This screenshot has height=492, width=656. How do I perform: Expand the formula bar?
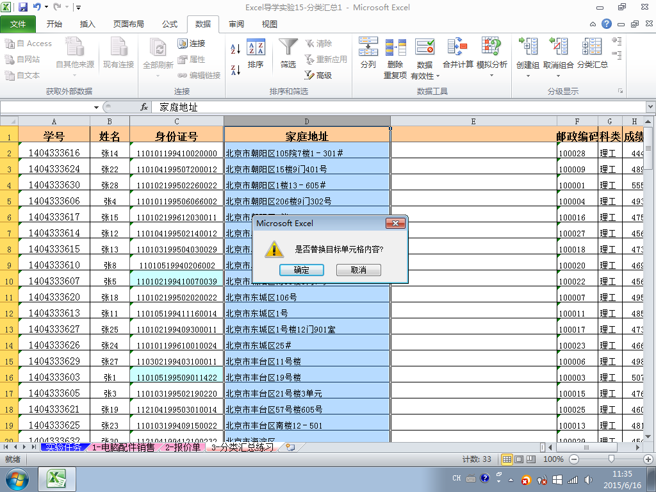click(651, 107)
